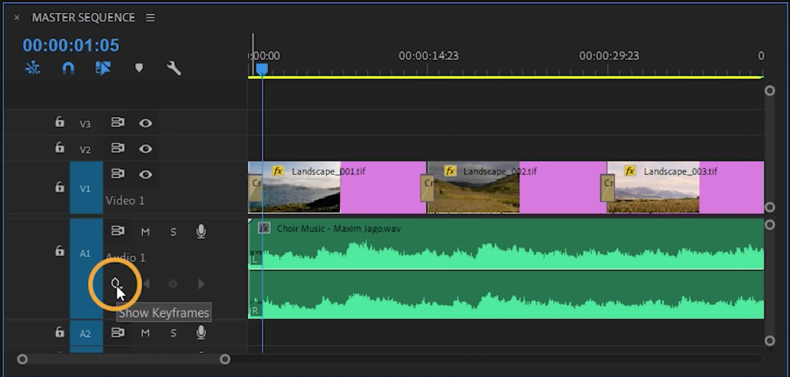Enable voice-over record on A2
The width and height of the screenshot is (790, 377).
[x=201, y=333]
